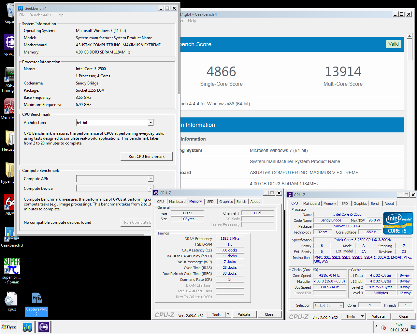The height and width of the screenshot is (334, 417).
Task: Launch AIDA64 desktop shortcut
Action: (10, 205)
